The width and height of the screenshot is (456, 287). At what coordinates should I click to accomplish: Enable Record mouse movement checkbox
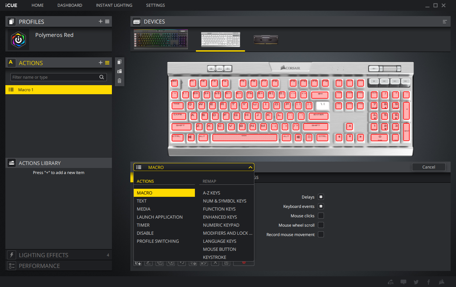tap(321, 234)
